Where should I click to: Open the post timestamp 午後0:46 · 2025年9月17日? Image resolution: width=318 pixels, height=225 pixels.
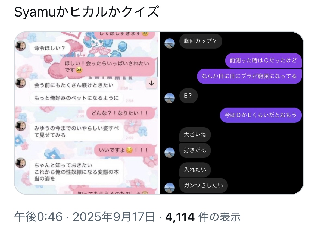pos(84,217)
